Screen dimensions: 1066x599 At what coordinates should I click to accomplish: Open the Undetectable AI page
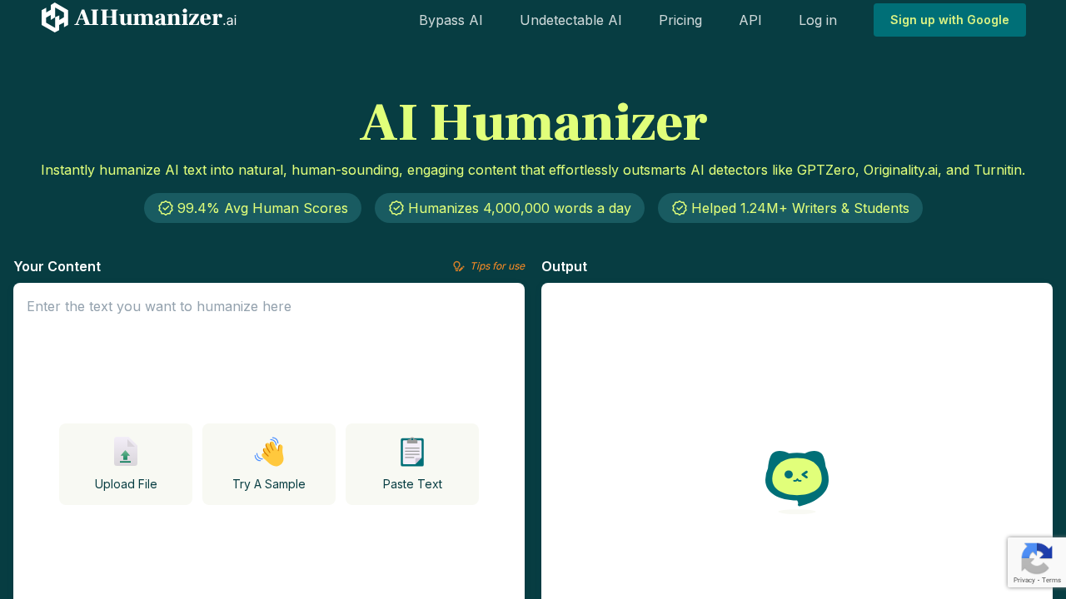click(570, 19)
